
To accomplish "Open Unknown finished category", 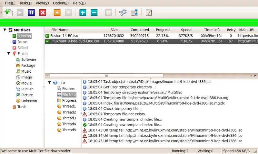I will [x=29, y=101].
